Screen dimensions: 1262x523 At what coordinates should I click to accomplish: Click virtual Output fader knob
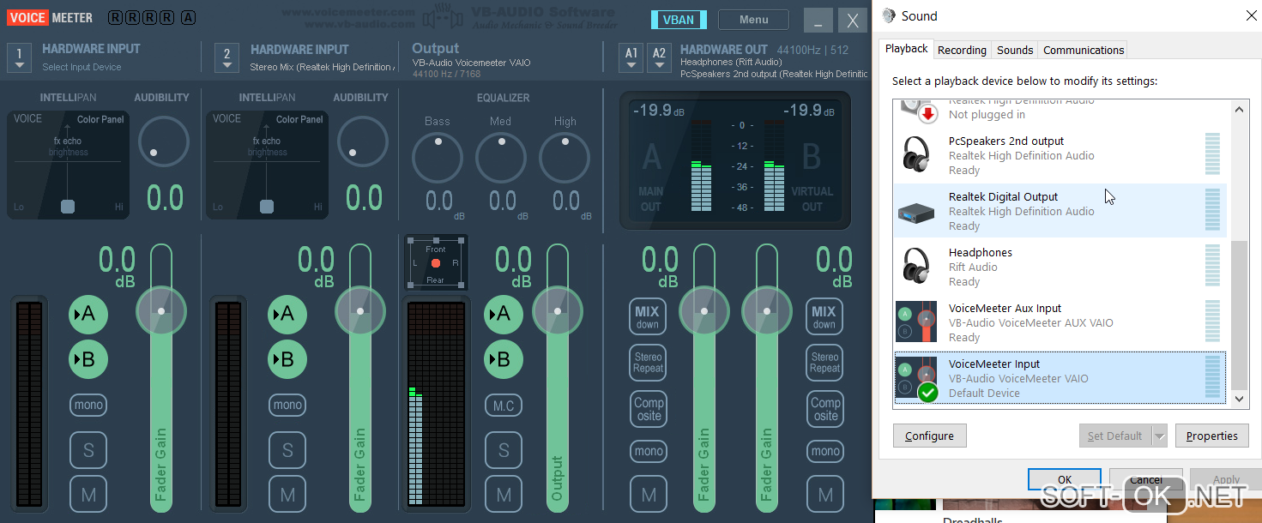point(558,310)
